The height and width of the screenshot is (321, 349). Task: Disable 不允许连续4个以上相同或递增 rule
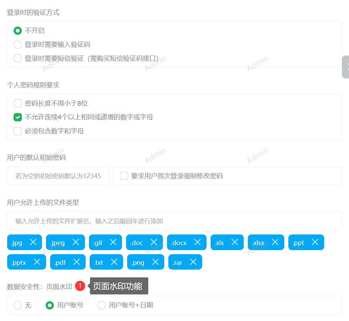(17, 117)
